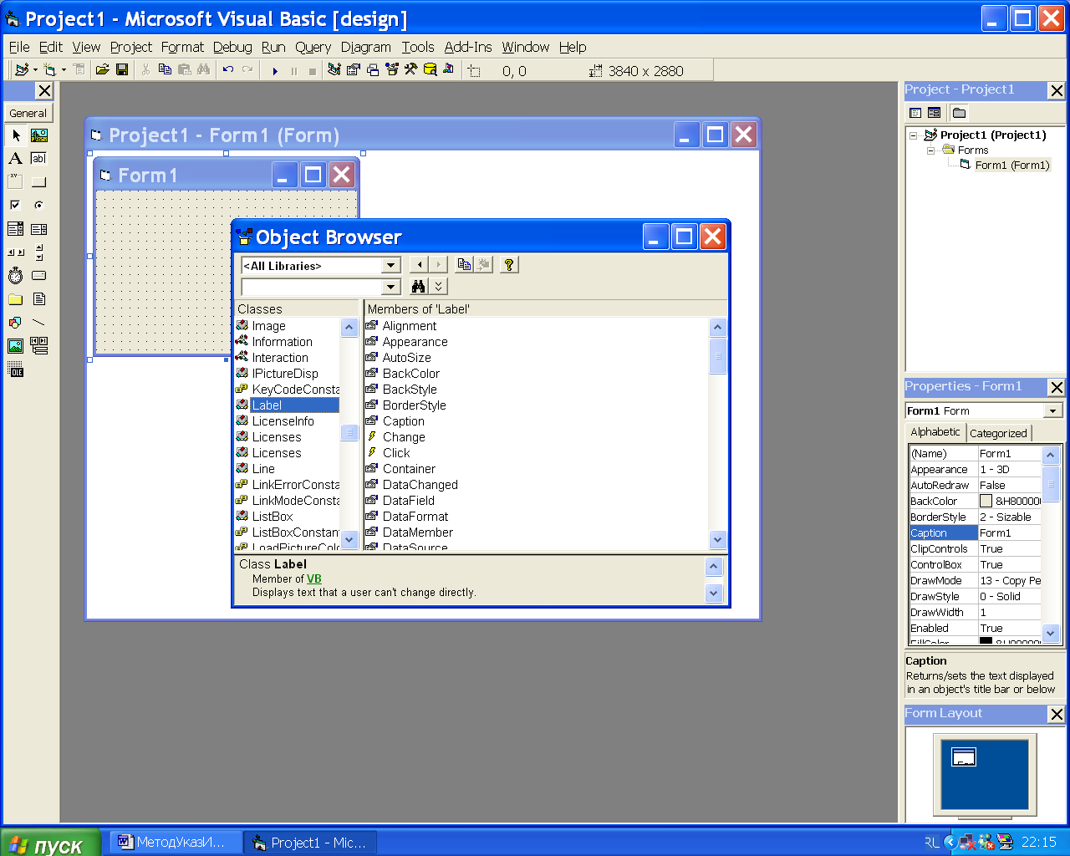This screenshot has height=856, width=1070.
Task: Click the Toolbox toolbar icon
Action: point(410,70)
